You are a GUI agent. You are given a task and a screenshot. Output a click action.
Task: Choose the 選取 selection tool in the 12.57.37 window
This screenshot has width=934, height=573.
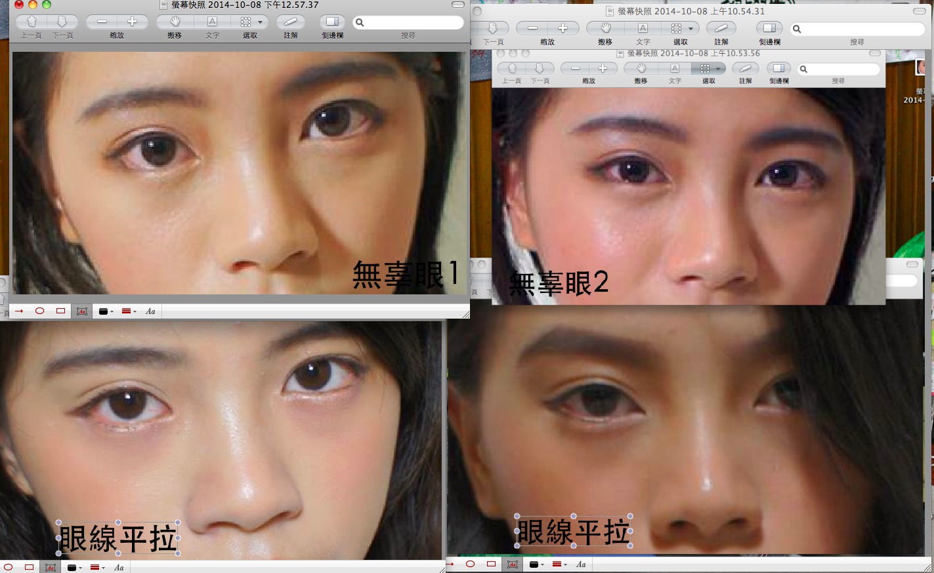coord(245,22)
